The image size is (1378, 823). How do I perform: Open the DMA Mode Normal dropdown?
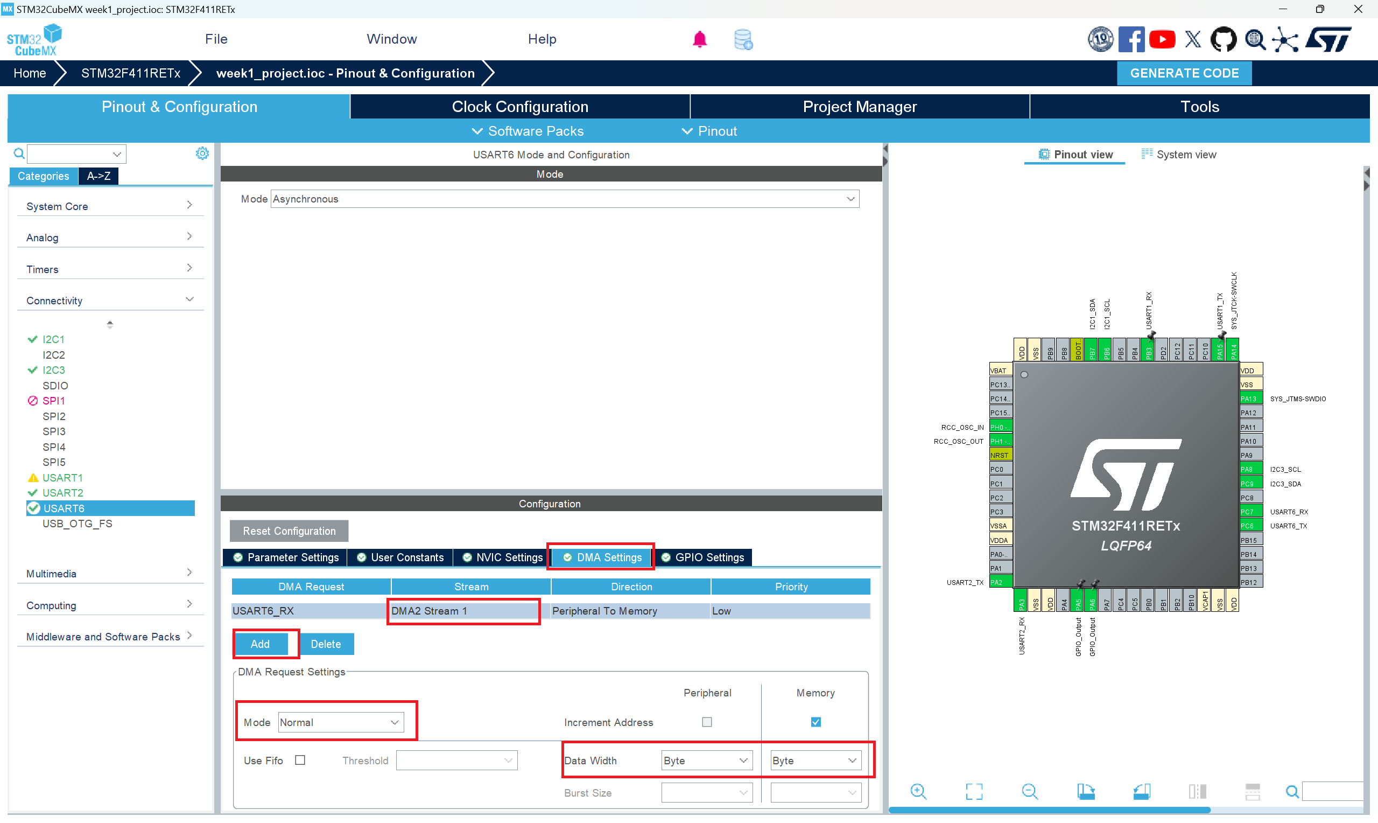340,722
